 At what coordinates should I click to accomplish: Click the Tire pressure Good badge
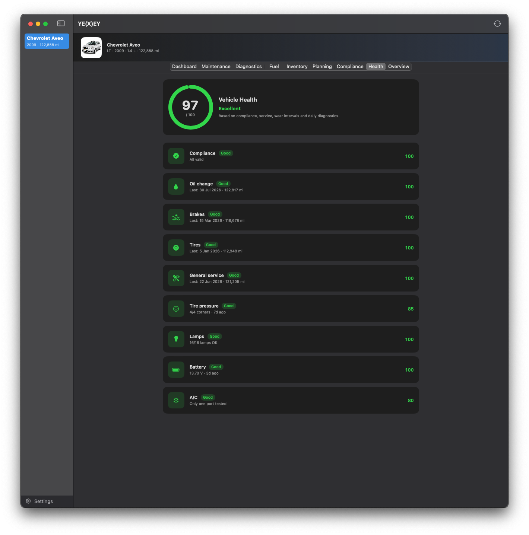229,306
